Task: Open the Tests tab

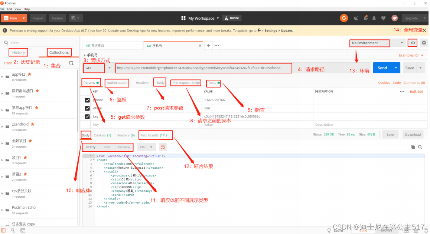Action: click(214, 83)
